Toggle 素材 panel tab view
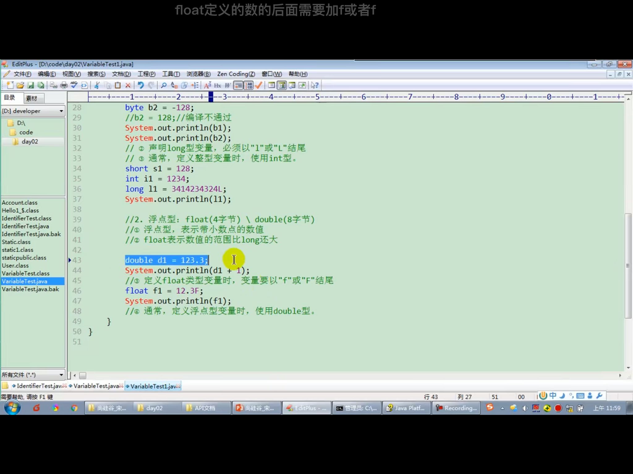Screen dimensions: 633x474 click(x=31, y=98)
